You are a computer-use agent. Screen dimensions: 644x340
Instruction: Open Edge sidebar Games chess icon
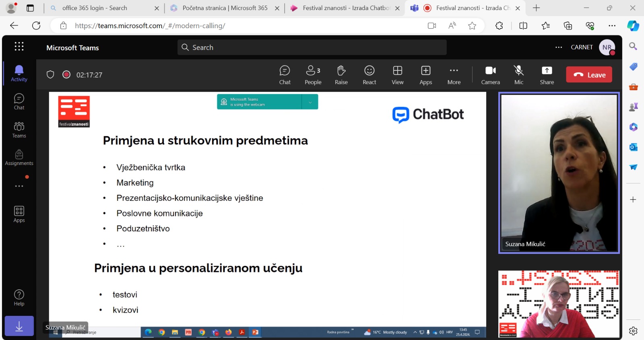click(633, 107)
